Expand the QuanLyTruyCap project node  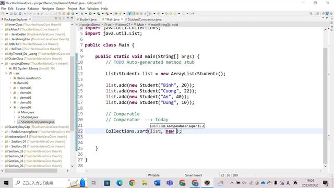click(x=2, y=127)
